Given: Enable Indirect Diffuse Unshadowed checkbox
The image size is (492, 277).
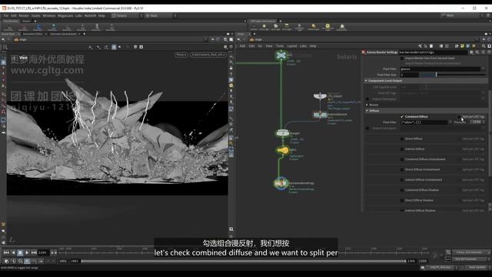Looking at the screenshot, I should click(x=402, y=180).
